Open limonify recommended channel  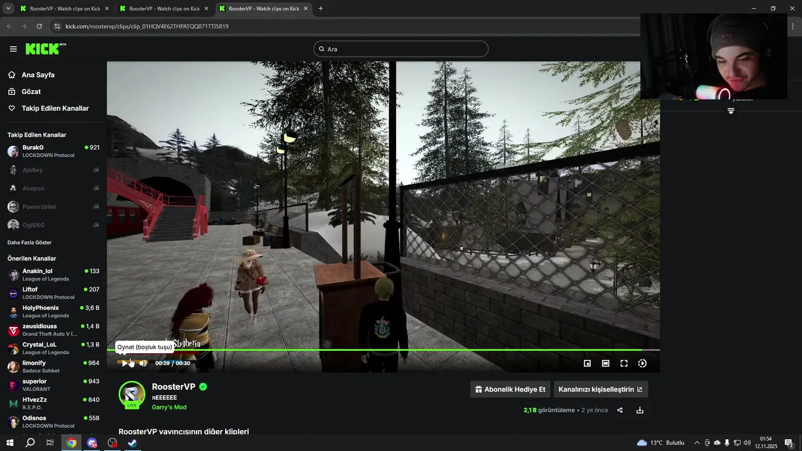[x=53, y=366]
